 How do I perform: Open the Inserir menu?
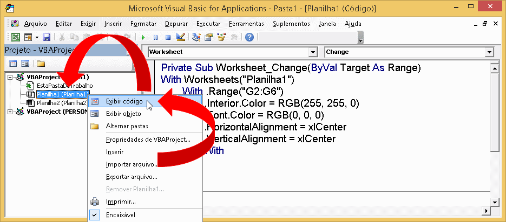[113, 24]
